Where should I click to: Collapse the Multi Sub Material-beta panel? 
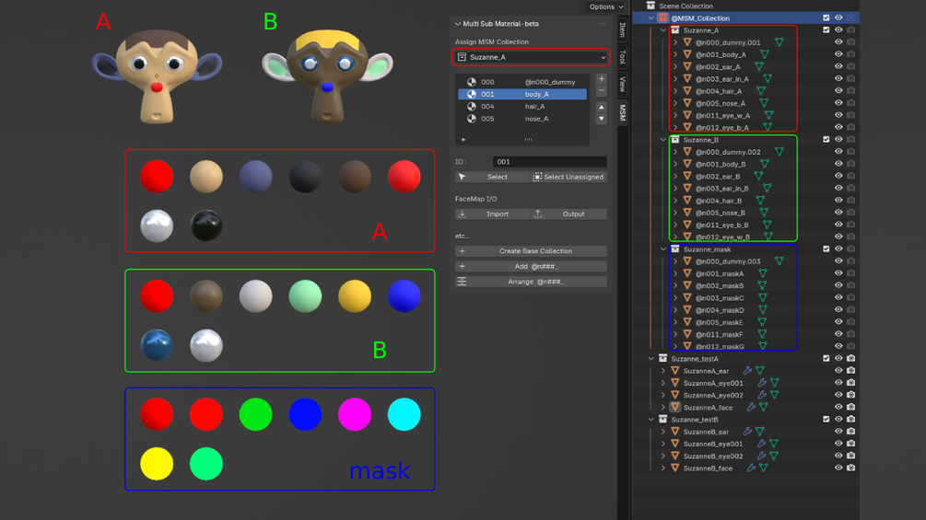click(458, 24)
